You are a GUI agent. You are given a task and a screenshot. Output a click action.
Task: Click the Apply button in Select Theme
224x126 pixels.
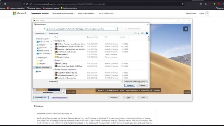point(128,98)
